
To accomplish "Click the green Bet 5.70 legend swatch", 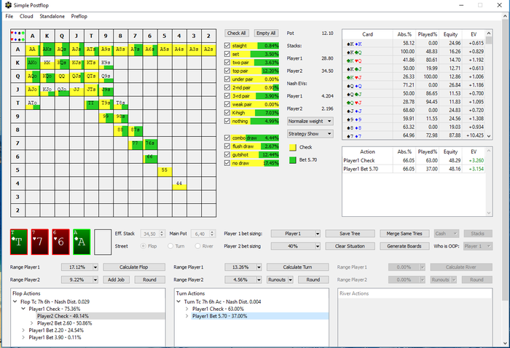I will 292,159.
